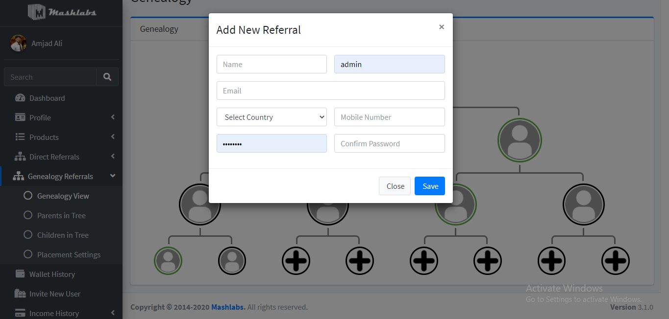Click the sidebar search magnifier icon

(107, 77)
